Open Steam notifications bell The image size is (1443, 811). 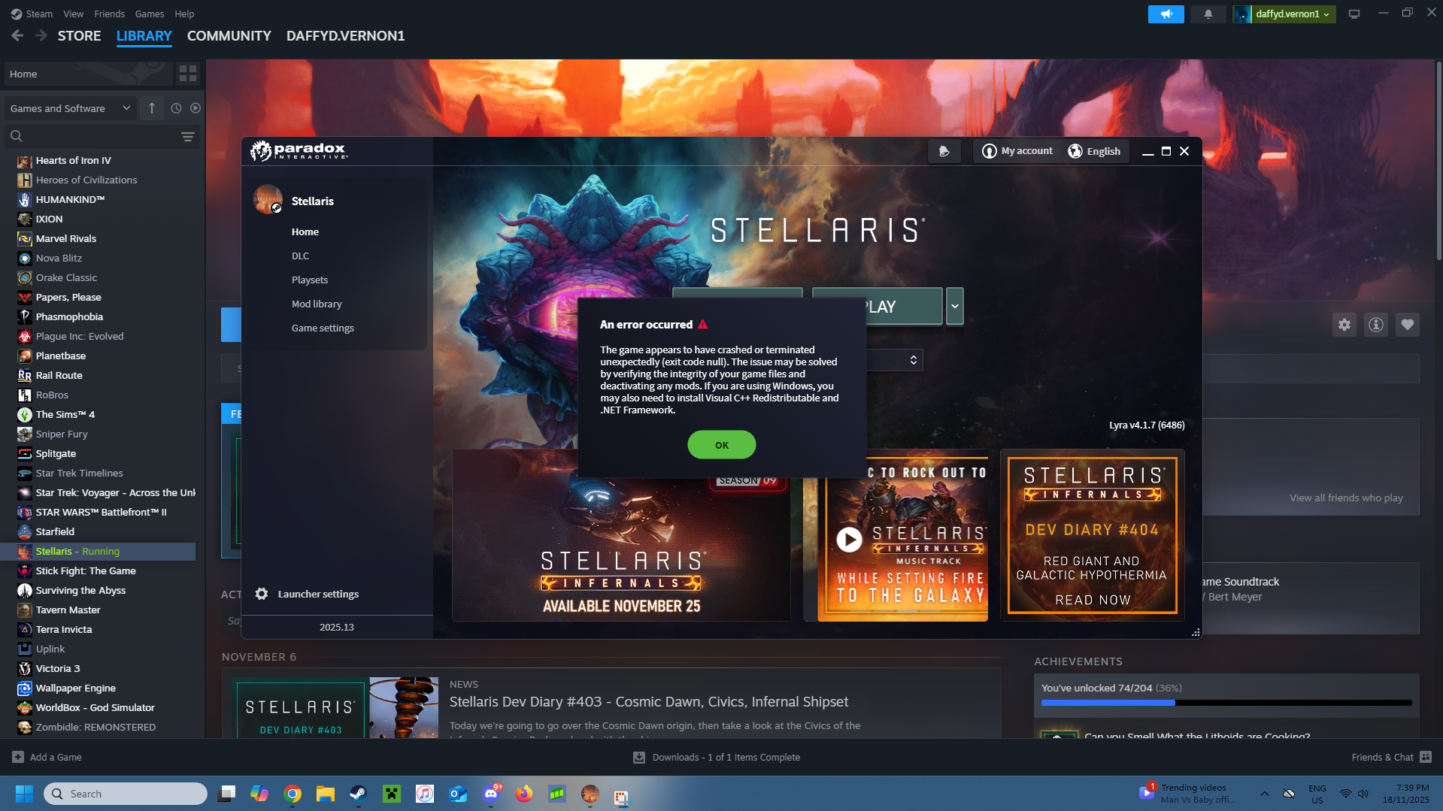[x=1208, y=14]
